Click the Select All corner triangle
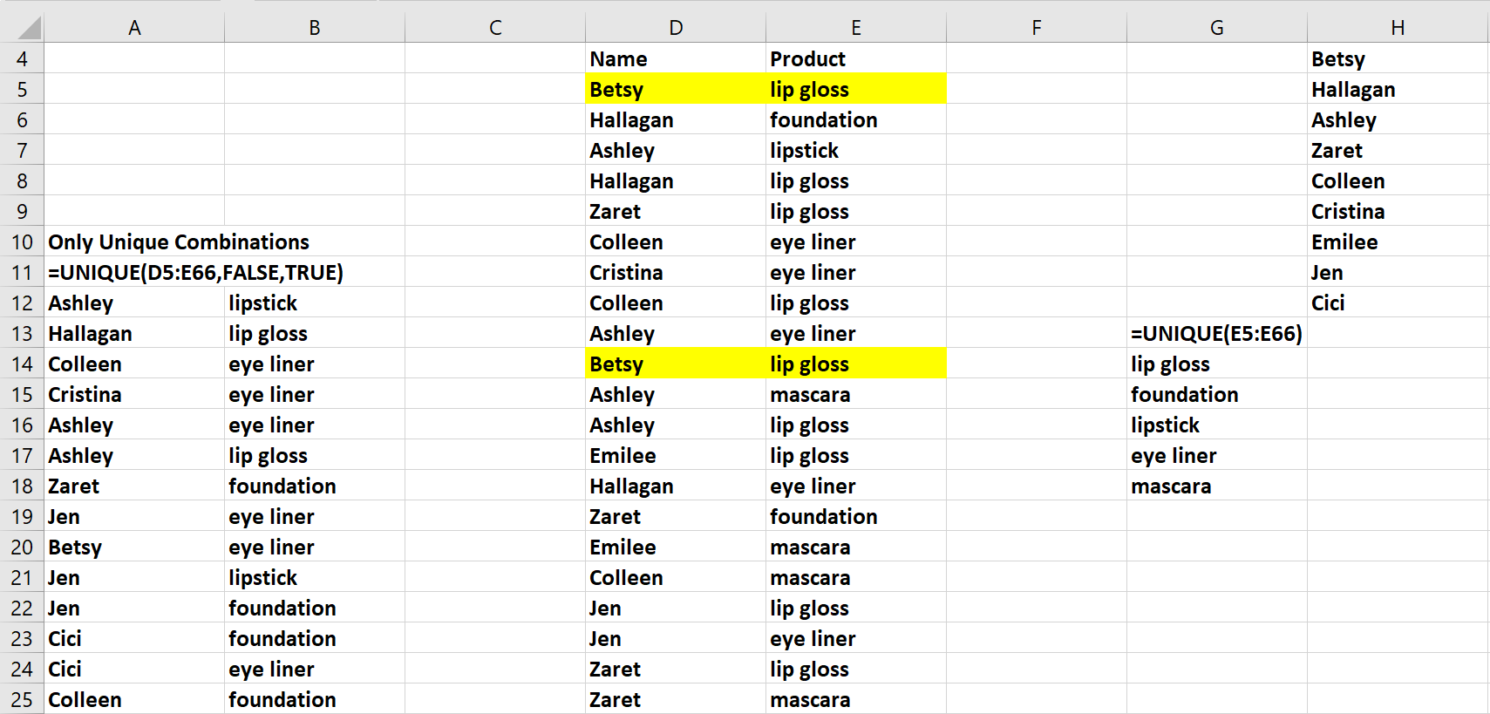The height and width of the screenshot is (714, 1490). (x=29, y=29)
